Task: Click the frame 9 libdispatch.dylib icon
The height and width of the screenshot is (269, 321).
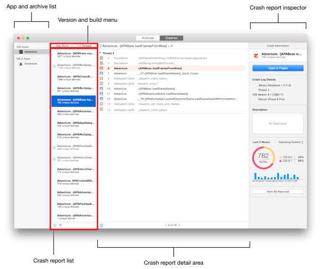Action: click(101, 84)
